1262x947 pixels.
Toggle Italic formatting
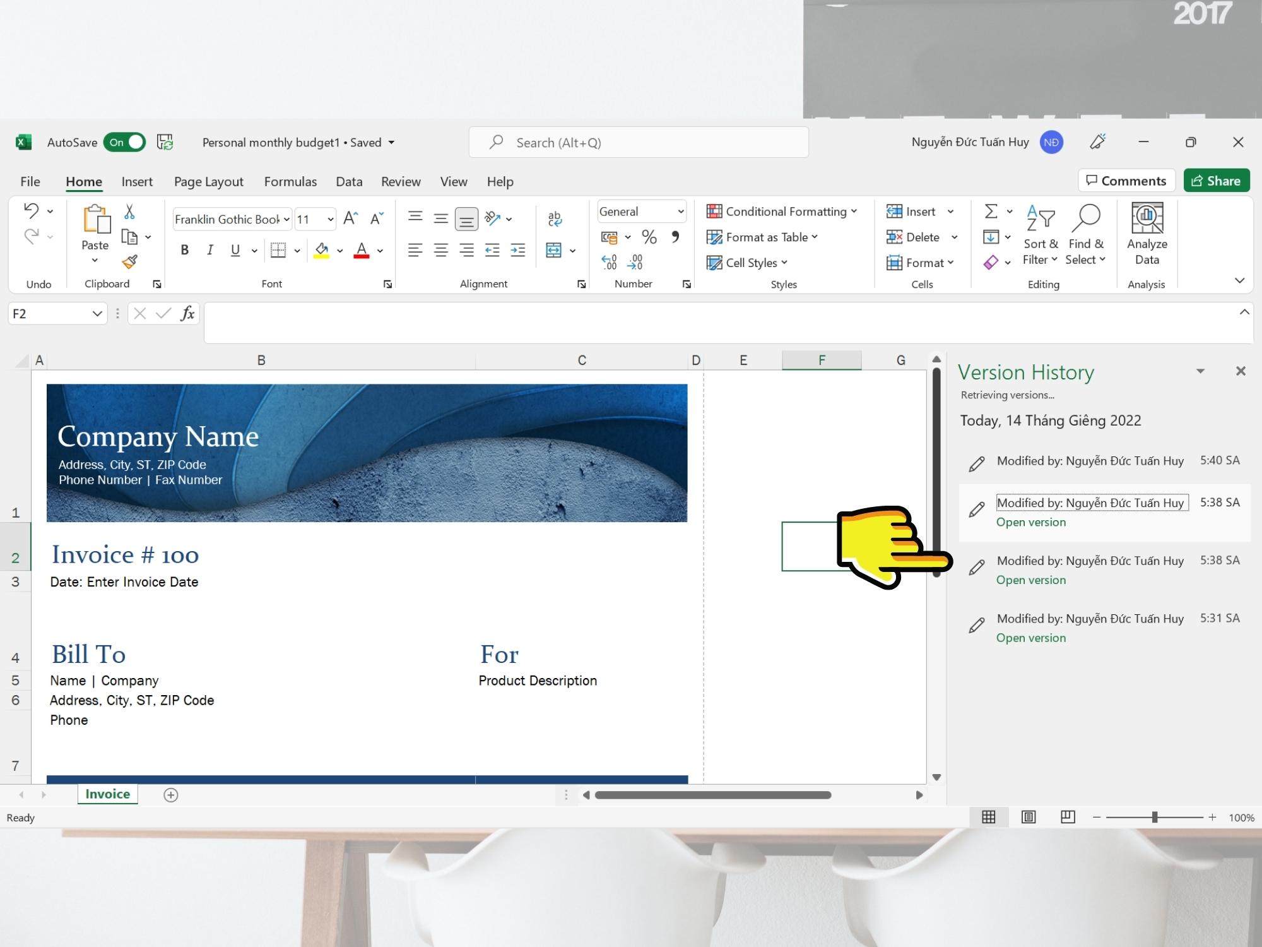210,250
